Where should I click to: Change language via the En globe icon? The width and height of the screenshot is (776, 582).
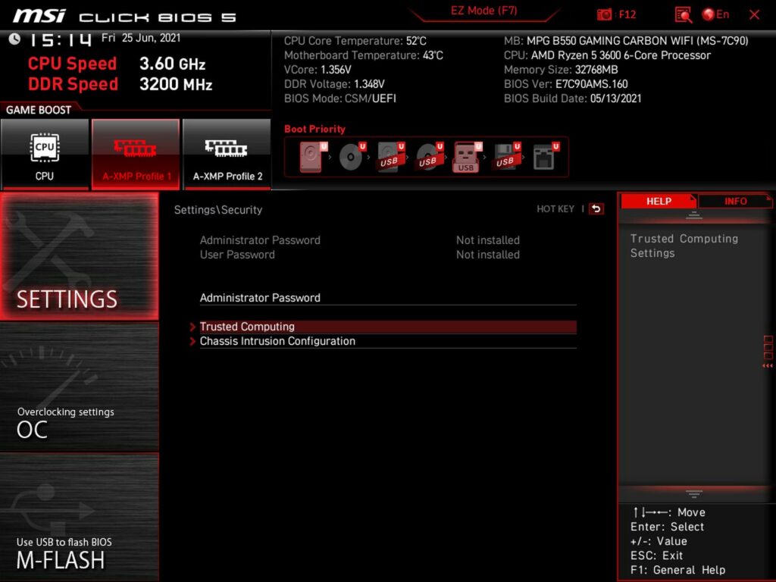coord(715,14)
